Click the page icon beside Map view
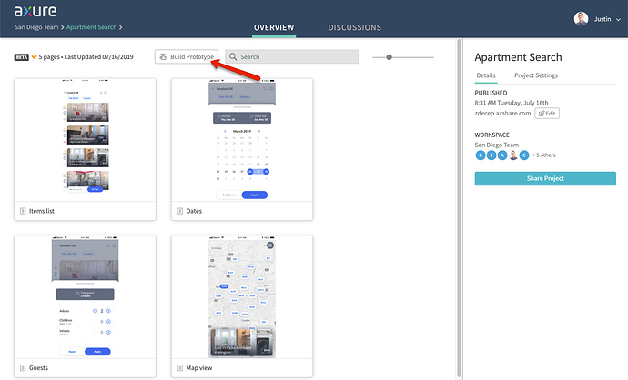Viewport: 628px width, 380px height. pos(180,367)
